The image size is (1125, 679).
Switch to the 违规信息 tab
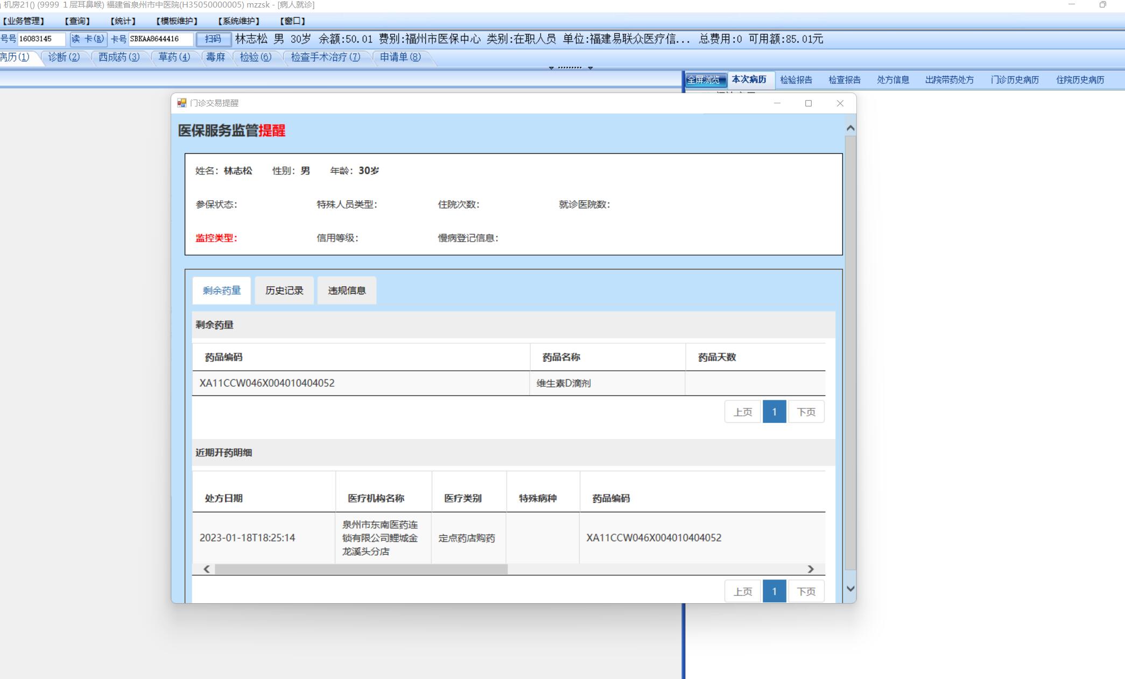[347, 291]
